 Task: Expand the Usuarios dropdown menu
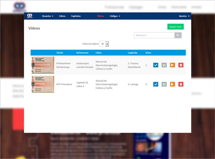[48, 16]
